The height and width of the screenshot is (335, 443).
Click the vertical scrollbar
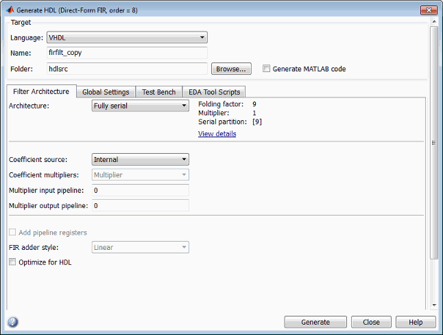[x=433, y=143]
